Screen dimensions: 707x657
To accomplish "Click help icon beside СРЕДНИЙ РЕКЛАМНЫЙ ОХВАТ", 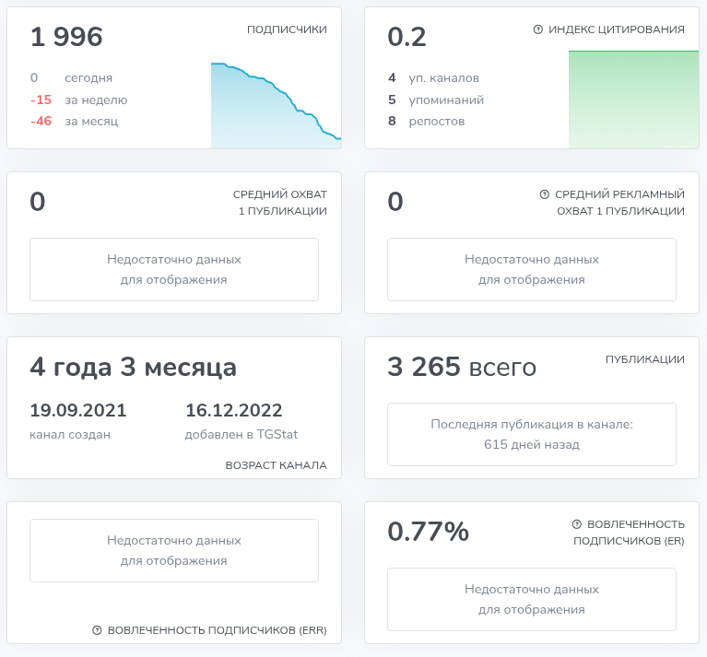I will (544, 194).
